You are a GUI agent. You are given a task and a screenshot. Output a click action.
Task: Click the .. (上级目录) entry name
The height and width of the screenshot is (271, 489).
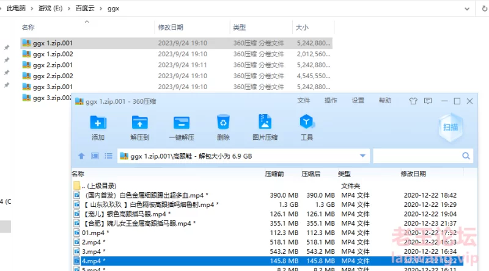click(99, 186)
